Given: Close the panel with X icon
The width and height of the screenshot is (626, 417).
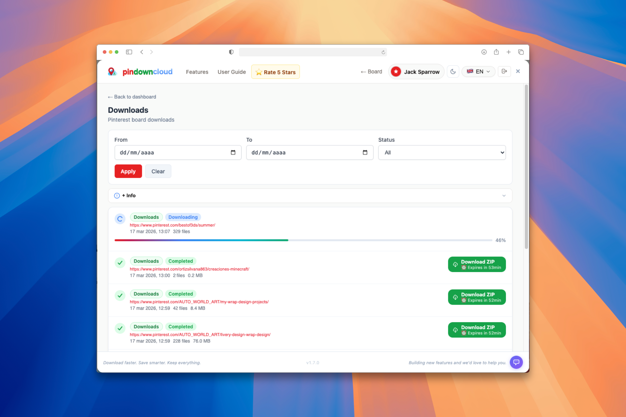Looking at the screenshot, I should [x=518, y=71].
